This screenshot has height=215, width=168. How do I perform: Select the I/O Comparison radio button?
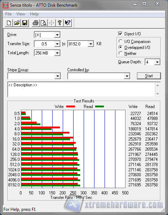coord(121,41)
